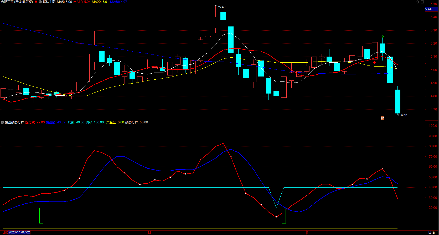Viewport: 439px width, 235px height.
Task: Click the 2023/11/07/二 date label
Action: 19,232
